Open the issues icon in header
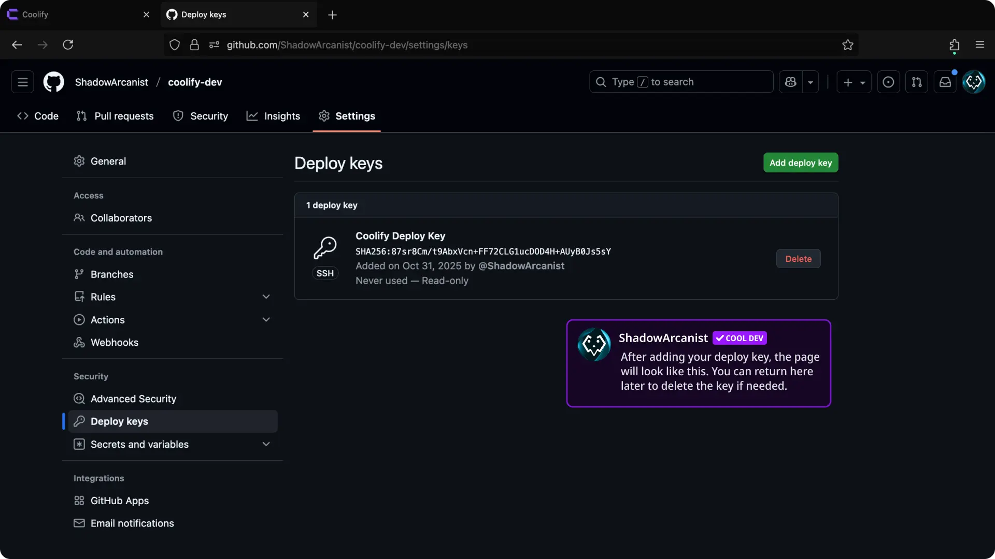 888,82
